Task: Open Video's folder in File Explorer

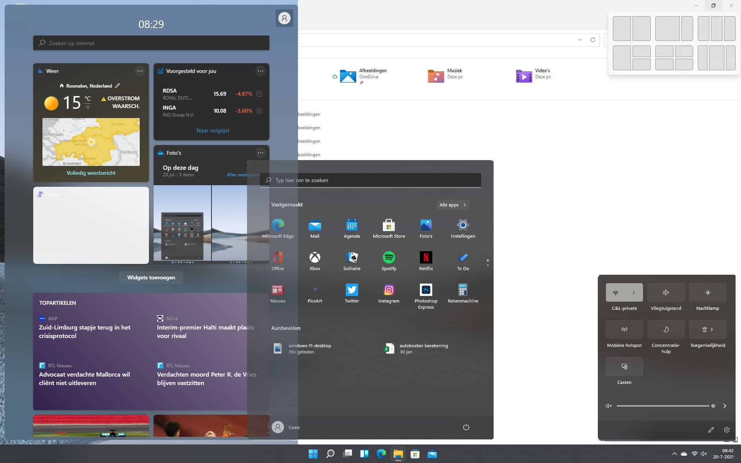Action: [534, 76]
